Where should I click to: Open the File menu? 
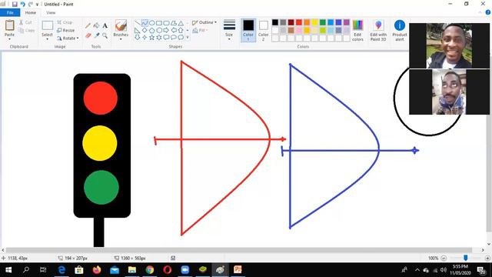[10, 12]
